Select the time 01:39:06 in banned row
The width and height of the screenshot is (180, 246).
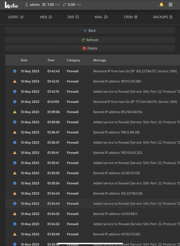click(x=53, y=112)
